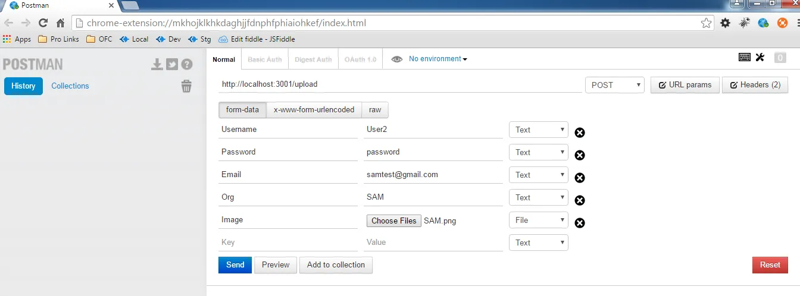Viewport: 800px width, 296px height.
Task: Delete the Org form-data row
Action: tap(579, 200)
